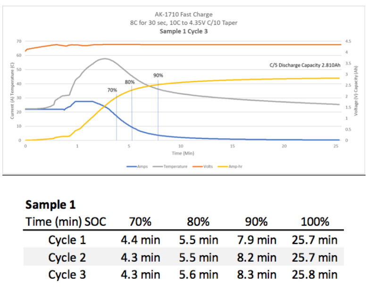Select the Cycle 1 row label

[67, 240]
